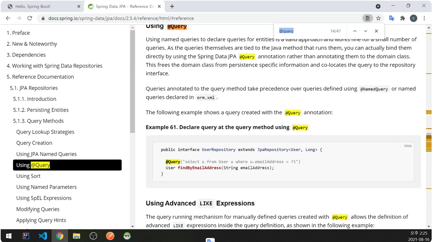Open Visual Studio Code from taskbar
This screenshot has height=242, width=433.
(43, 236)
